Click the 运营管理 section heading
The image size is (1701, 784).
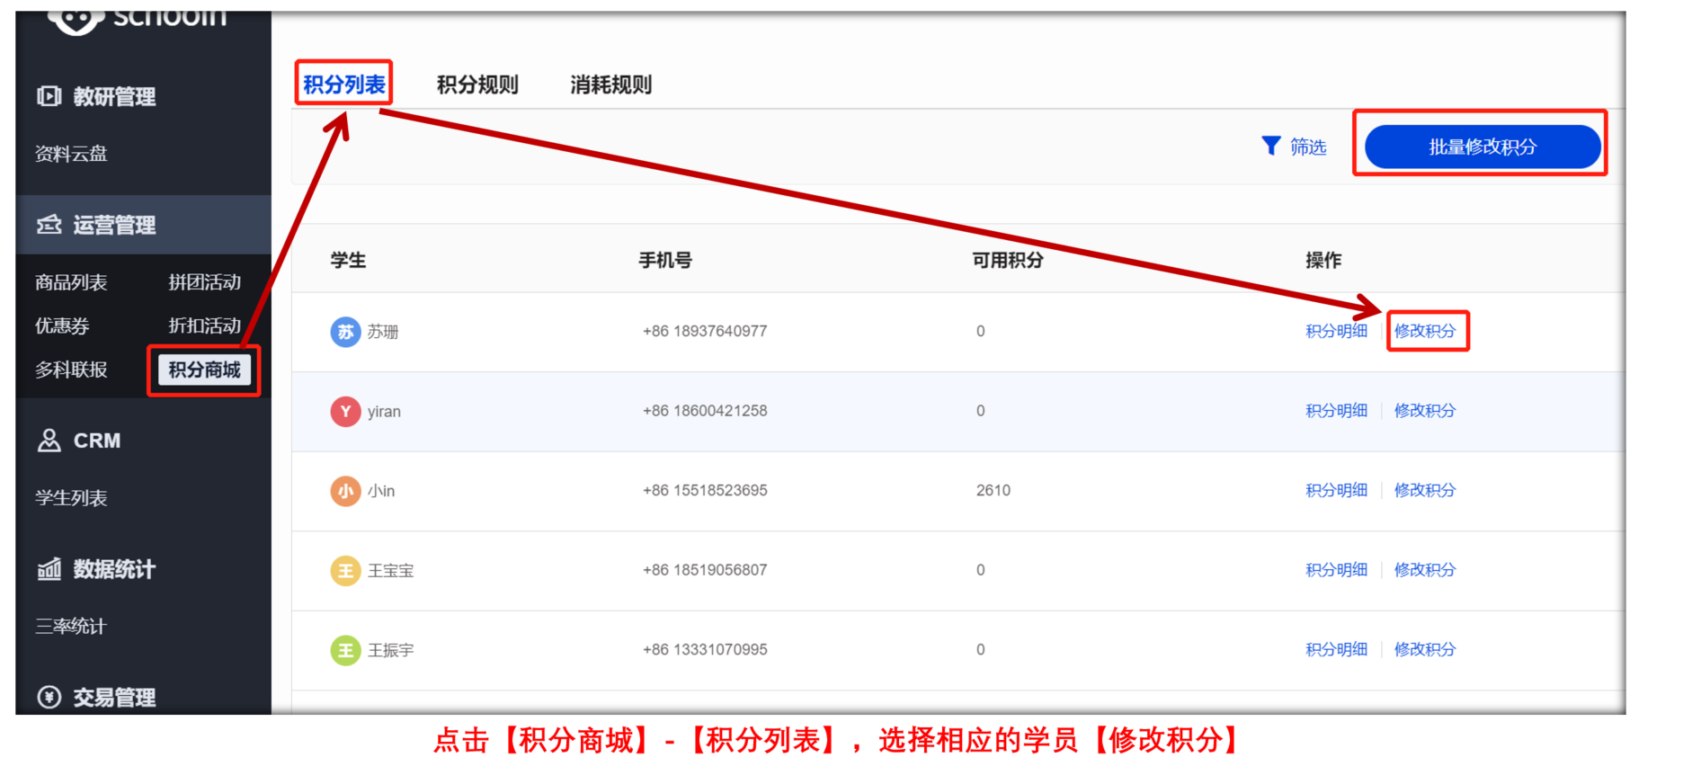(114, 225)
